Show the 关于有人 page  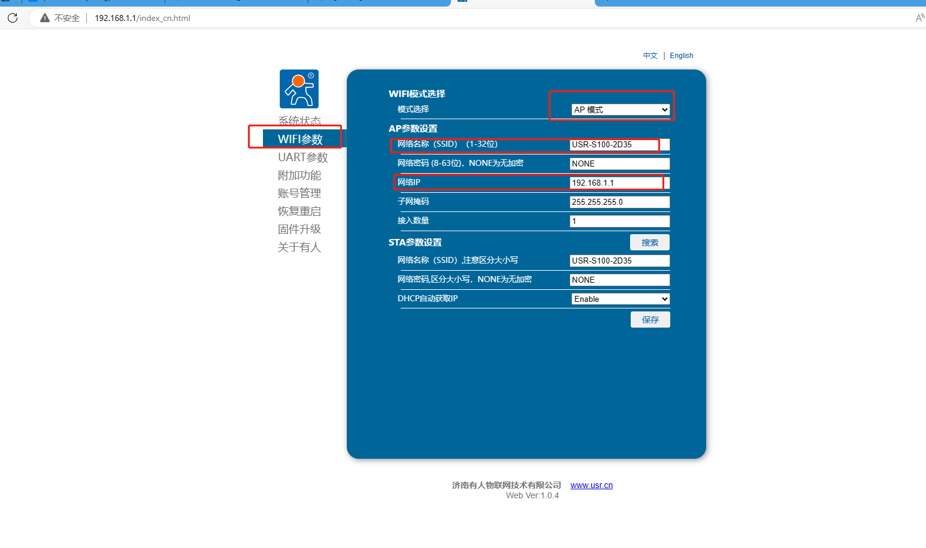click(299, 247)
